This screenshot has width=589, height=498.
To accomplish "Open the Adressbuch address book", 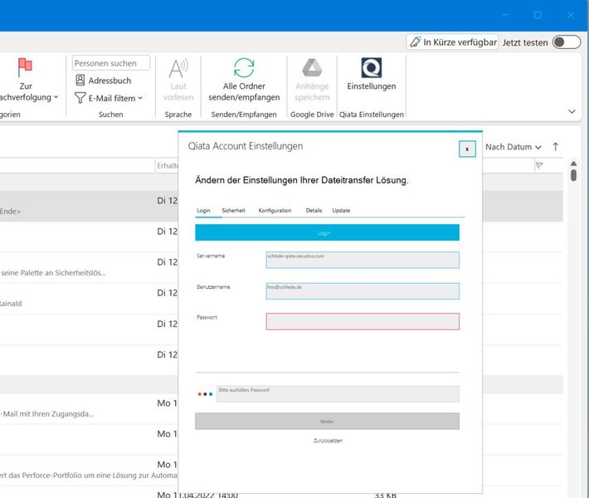I will 104,81.
